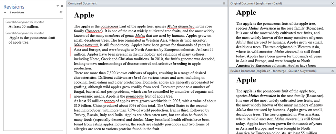Open the Revisions pane options dropdown arrow
This screenshot has width=336, height=134.
coord(58,6)
